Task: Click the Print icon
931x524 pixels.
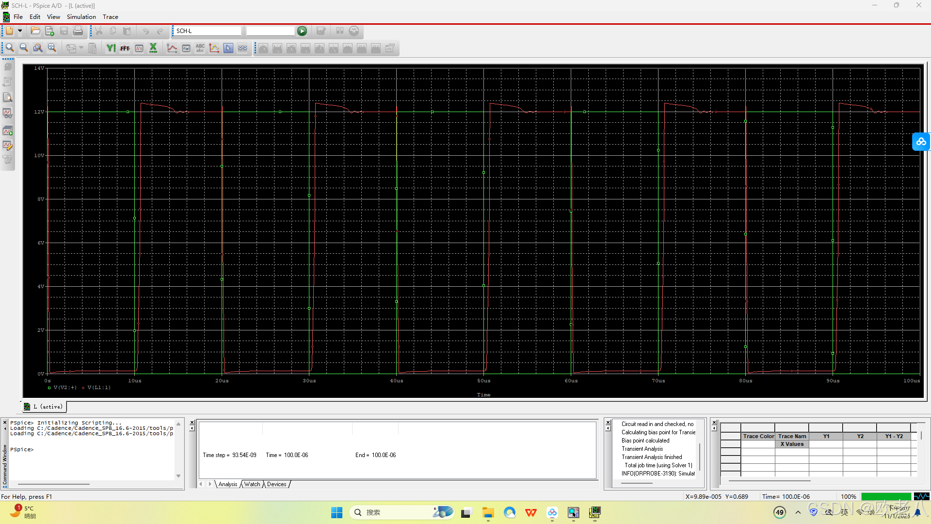Action: 78,31
